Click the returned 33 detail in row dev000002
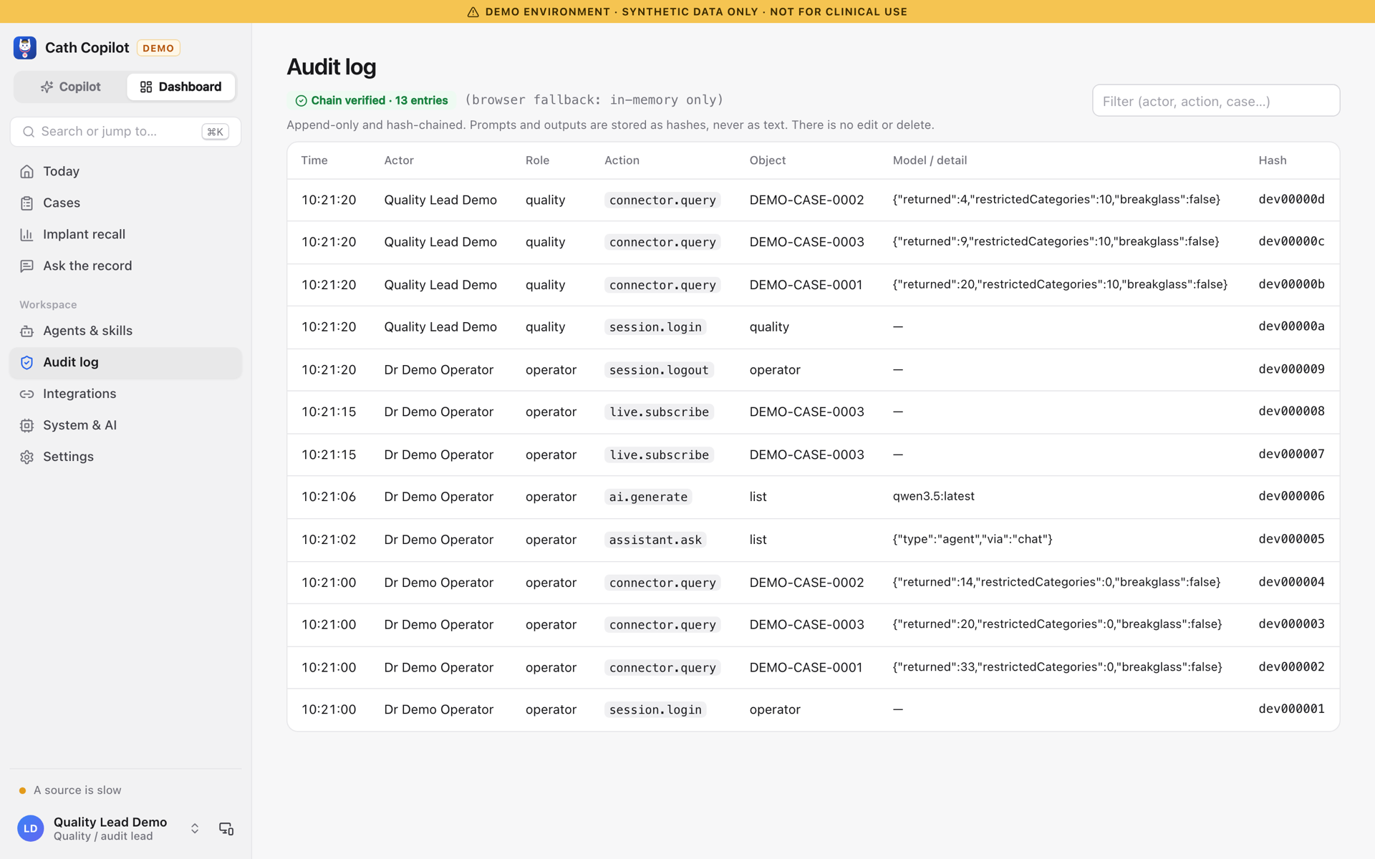Screen dimensions: 1375x859 point(1057,667)
